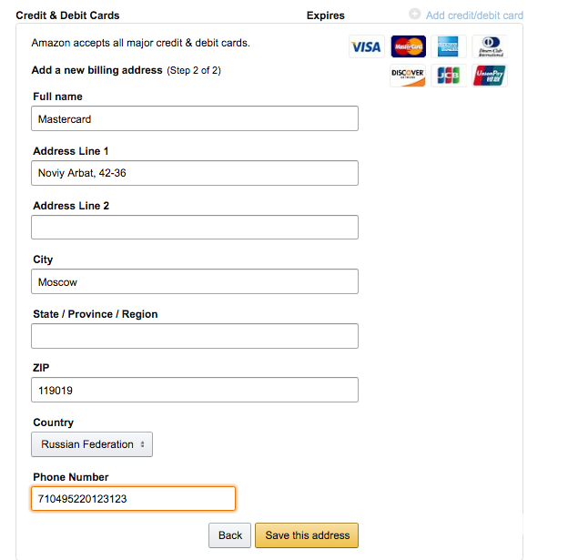
Task: Click the MasterCard logo icon
Action: (x=408, y=46)
